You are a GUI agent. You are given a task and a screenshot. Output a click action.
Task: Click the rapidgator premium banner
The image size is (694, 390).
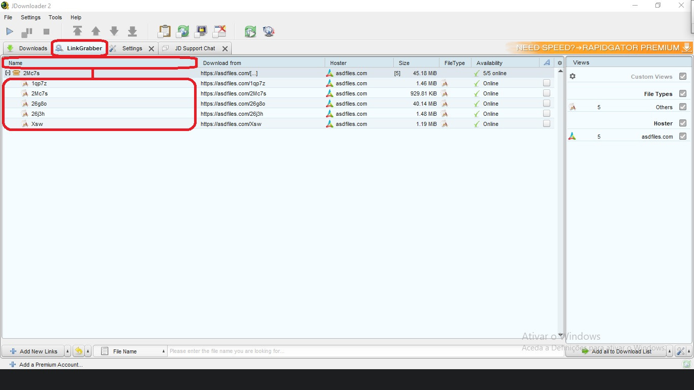pos(600,48)
